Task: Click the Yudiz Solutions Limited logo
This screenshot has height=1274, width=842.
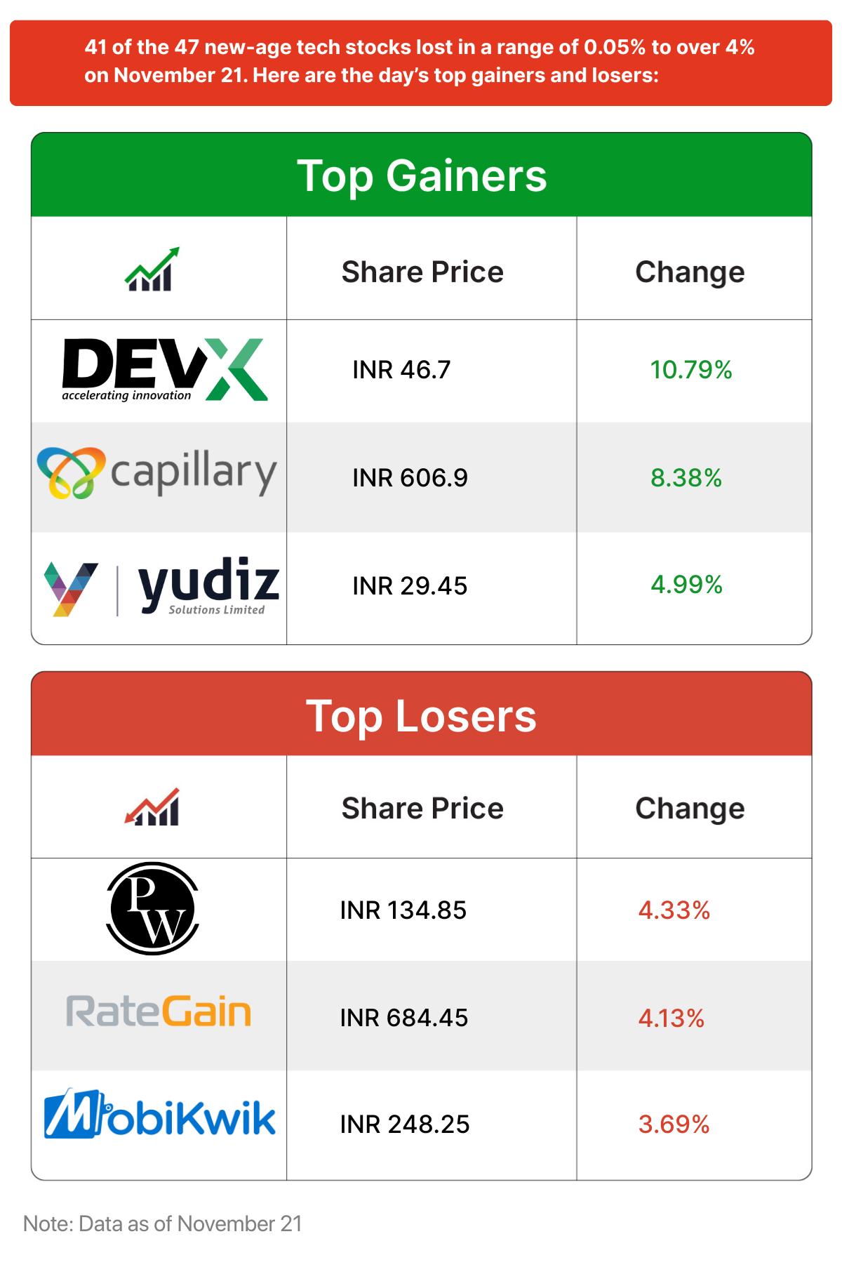Action: point(161,589)
